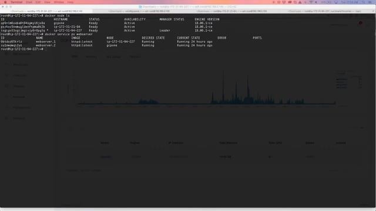The width and height of the screenshot is (376, 211).
Task: Click task name 'webserver.1'
Action: [x=46, y=42]
